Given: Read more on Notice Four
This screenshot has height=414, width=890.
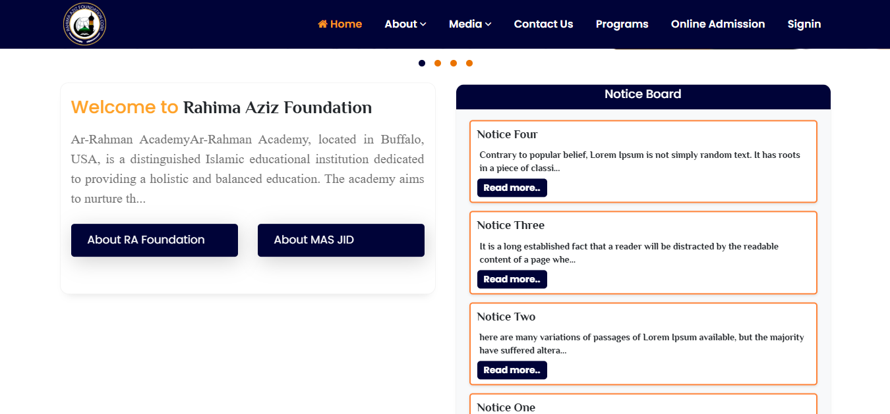Looking at the screenshot, I should coord(512,188).
